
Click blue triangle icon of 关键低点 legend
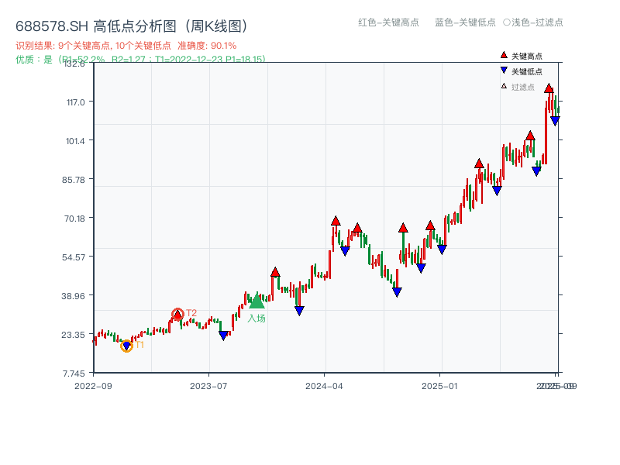click(x=504, y=71)
